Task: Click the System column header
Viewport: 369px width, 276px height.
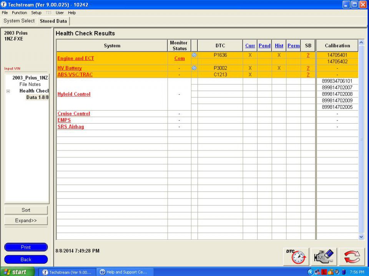Action: [x=112, y=46]
